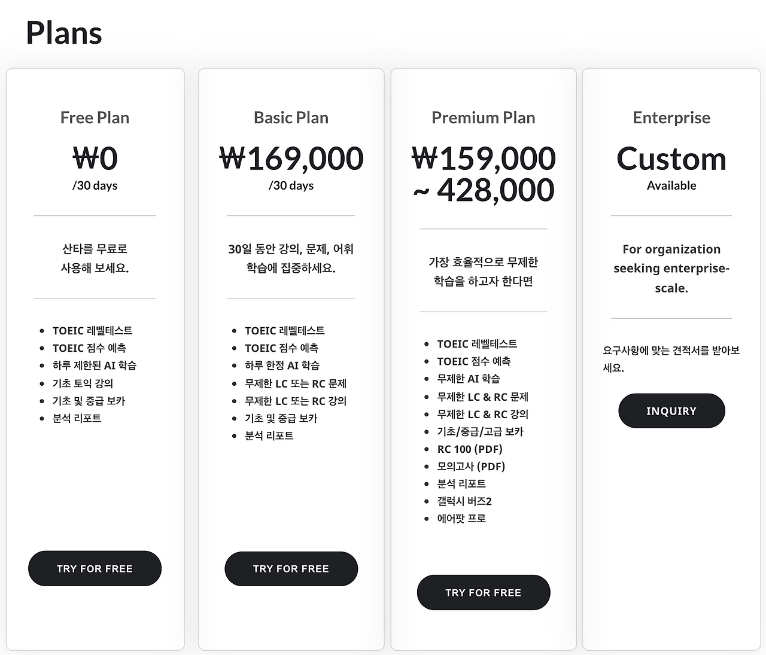This screenshot has width=766, height=655.
Task: Click the Premium Plan price range
Action: 483,173
